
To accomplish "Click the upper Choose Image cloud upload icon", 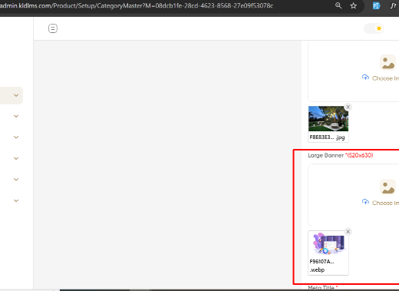I will (x=365, y=78).
